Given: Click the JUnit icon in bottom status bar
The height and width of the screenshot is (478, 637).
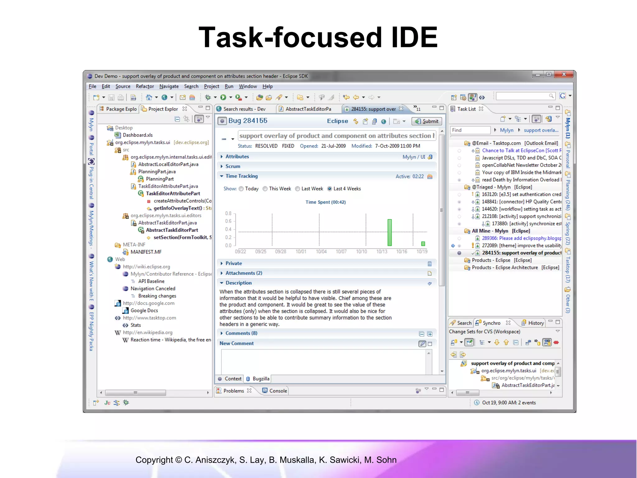Looking at the screenshot, I should pos(107,403).
